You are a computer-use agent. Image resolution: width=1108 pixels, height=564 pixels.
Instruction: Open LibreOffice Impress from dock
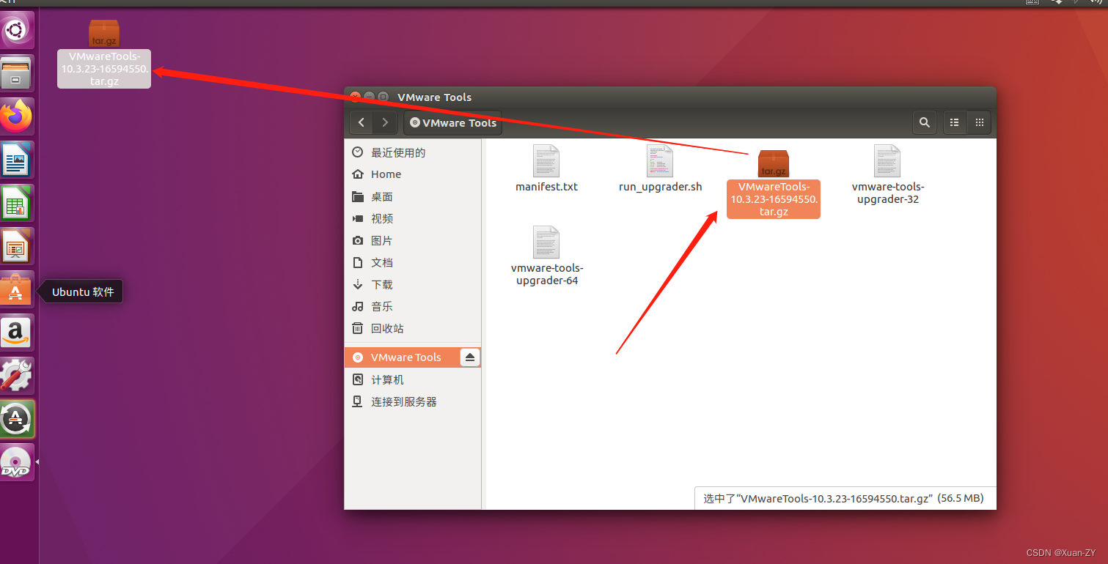[x=16, y=246]
